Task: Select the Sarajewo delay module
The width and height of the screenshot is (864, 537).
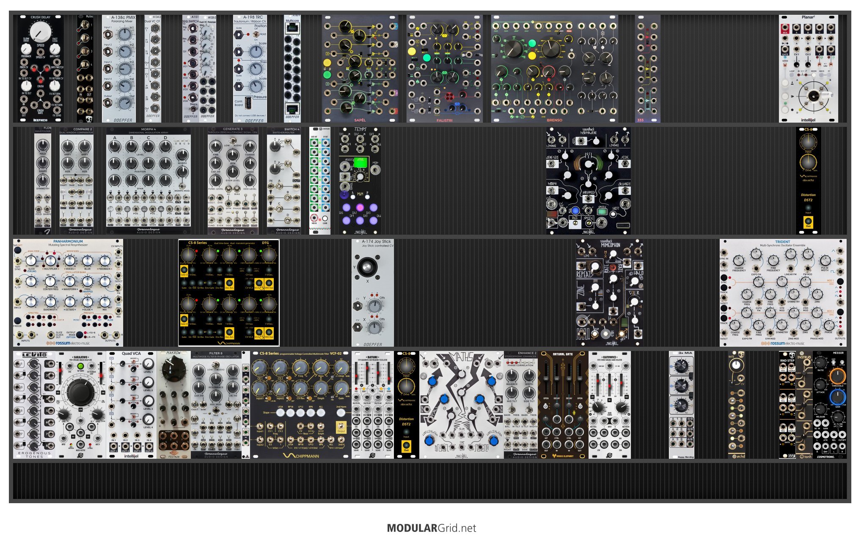Action: [81, 405]
